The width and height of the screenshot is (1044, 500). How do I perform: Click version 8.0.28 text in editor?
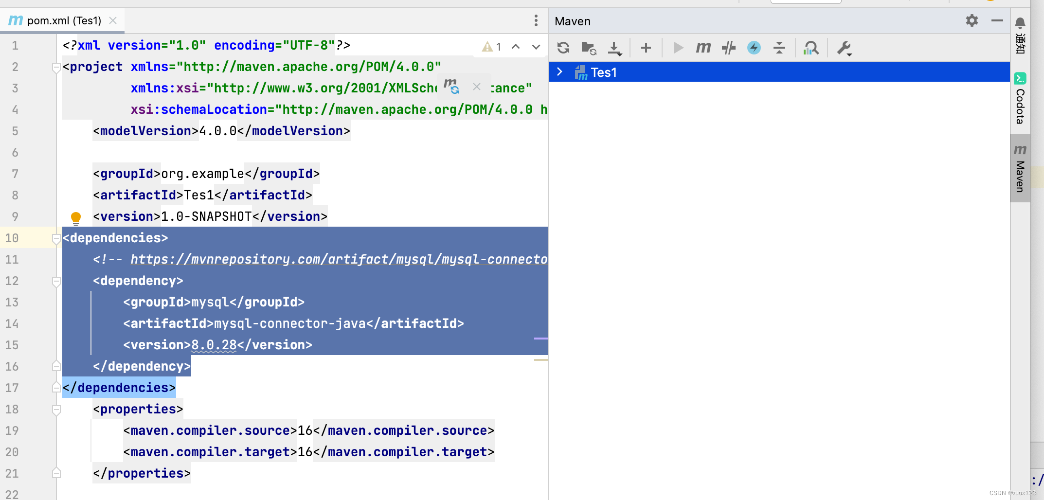tap(214, 345)
